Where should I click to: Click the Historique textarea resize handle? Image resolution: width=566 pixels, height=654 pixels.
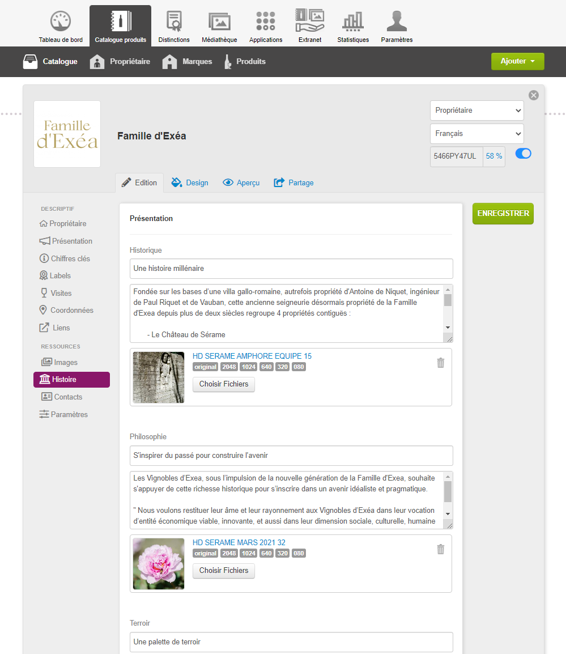[449, 339]
